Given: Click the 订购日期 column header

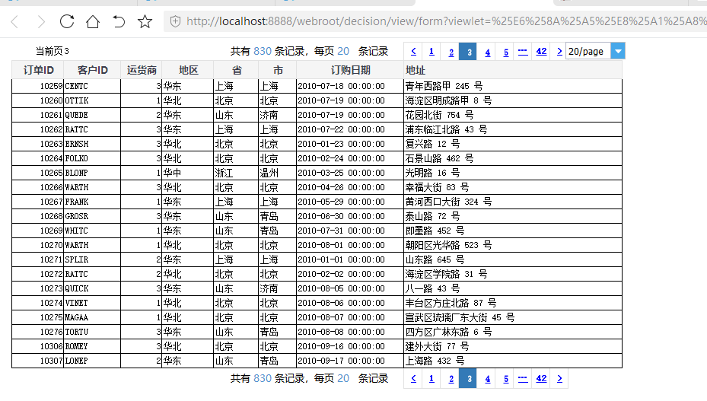Looking at the screenshot, I should (x=350, y=70).
